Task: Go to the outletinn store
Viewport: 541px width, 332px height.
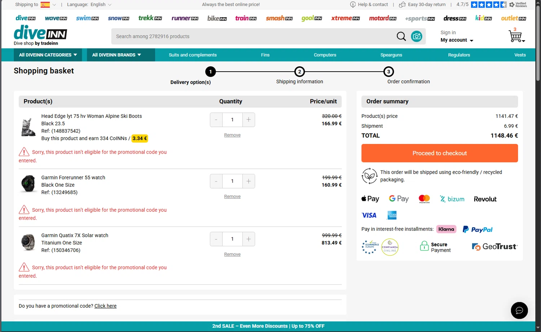Action: click(514, 18)
